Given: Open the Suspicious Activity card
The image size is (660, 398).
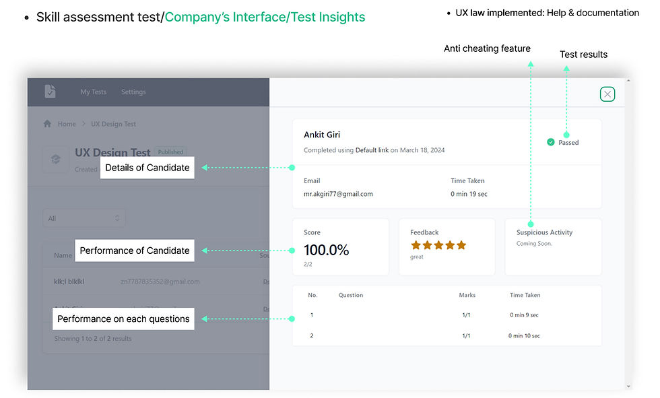Looking at the screenshot, I should coord(553,246).
